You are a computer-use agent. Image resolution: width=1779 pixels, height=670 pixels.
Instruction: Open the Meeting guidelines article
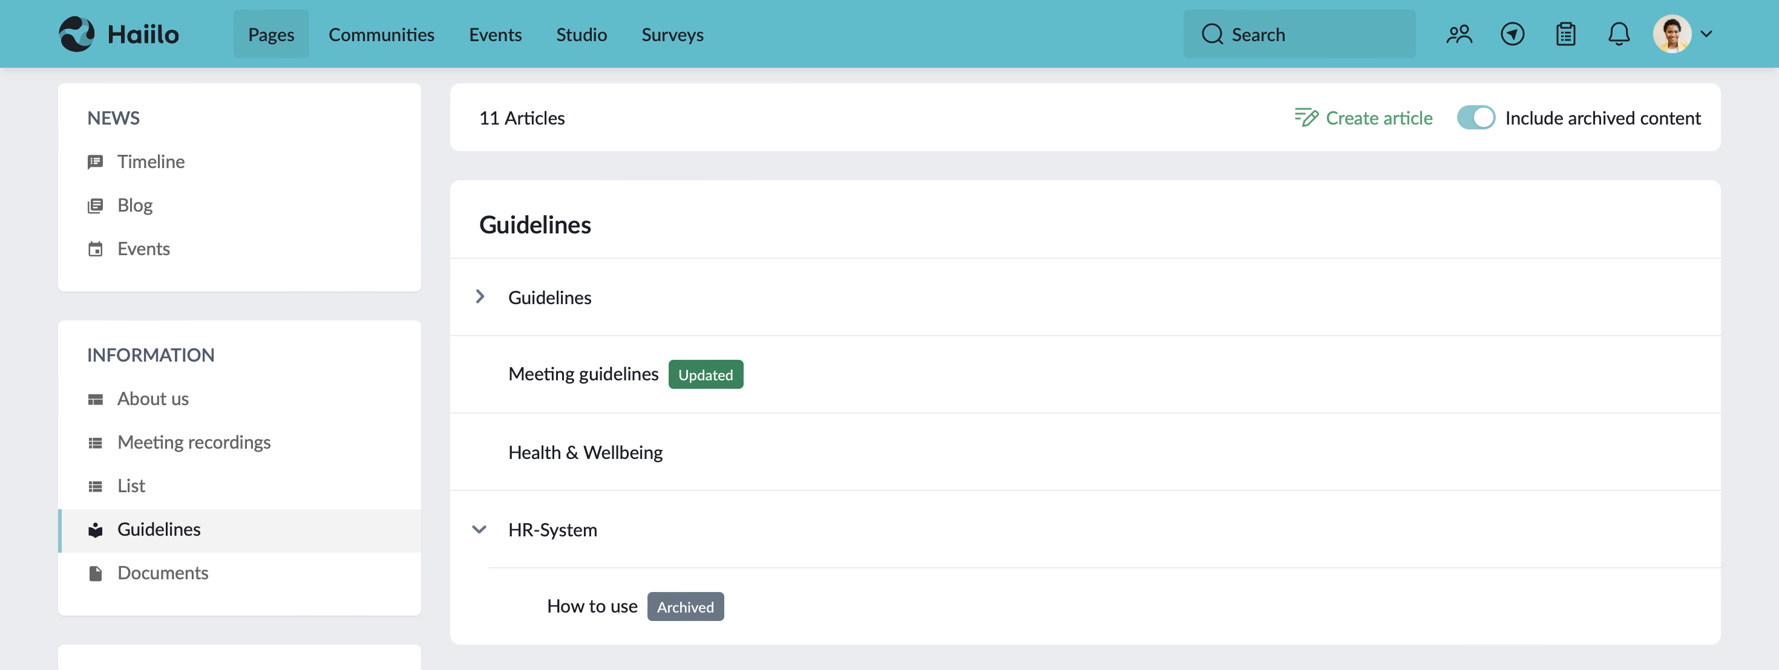click(583, 374)
